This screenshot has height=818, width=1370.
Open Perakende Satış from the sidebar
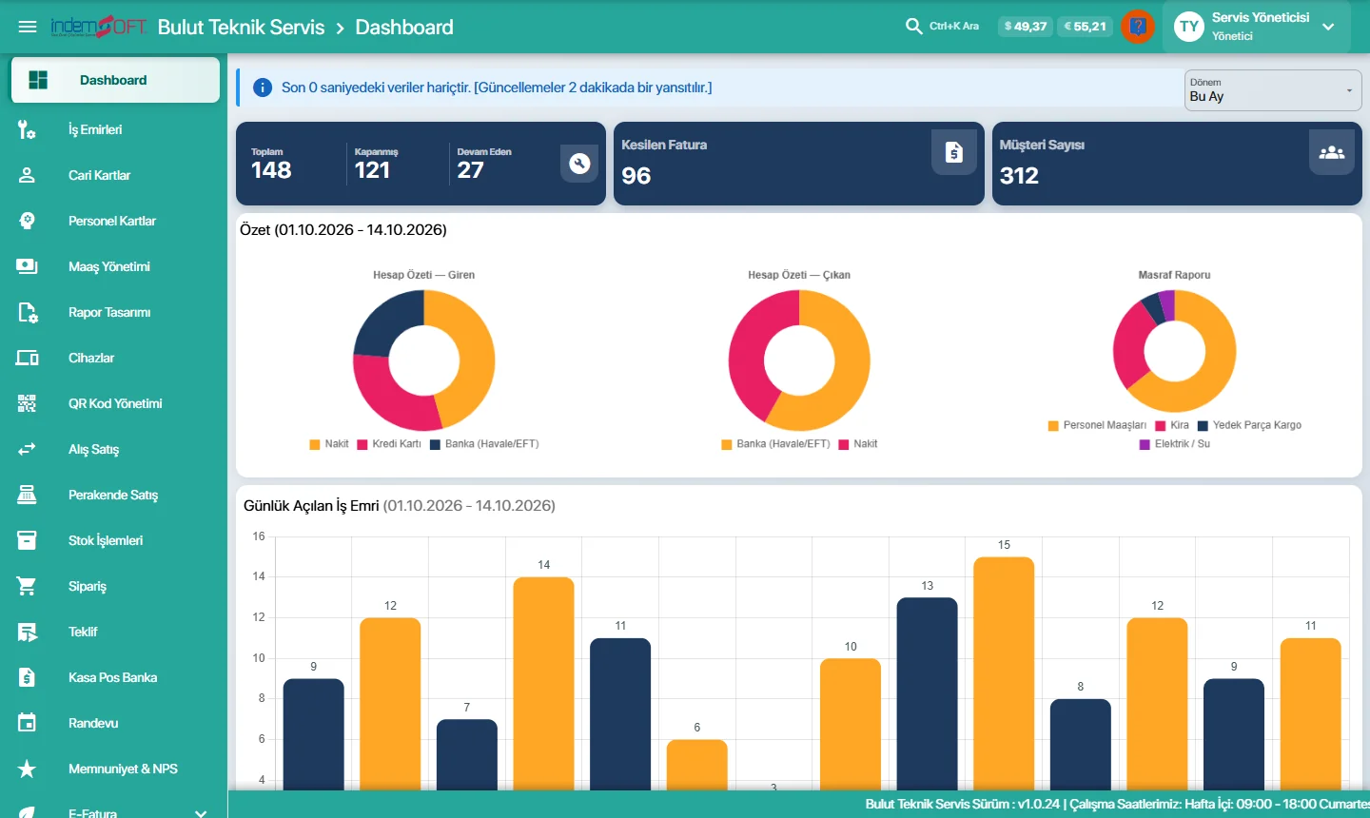point(114,495)
